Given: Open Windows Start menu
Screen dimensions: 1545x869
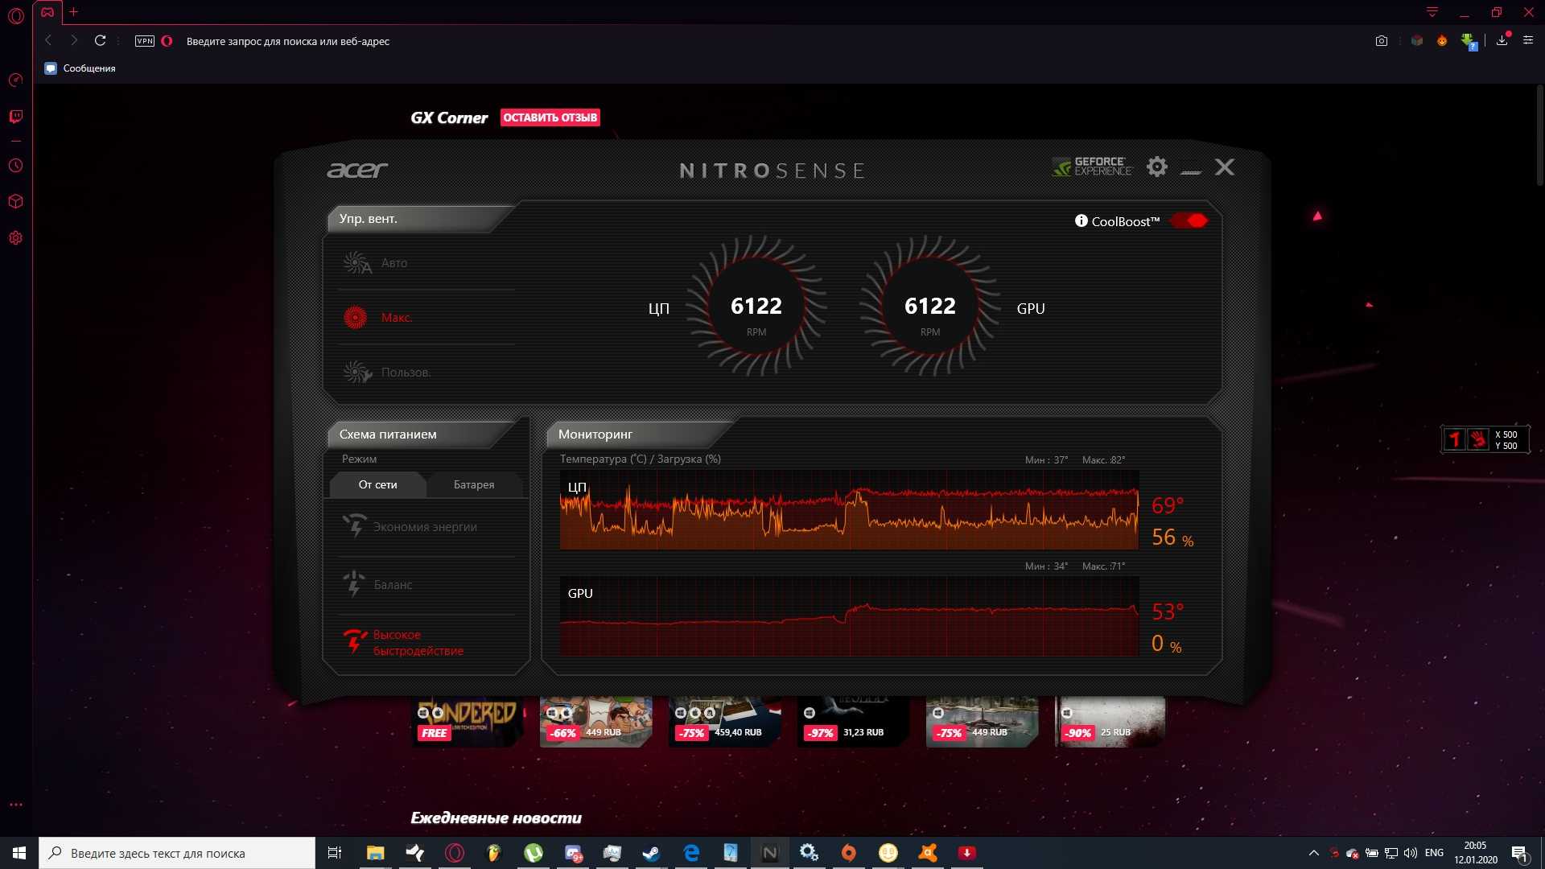Looking at the screenshot, I should click(19, 853).
